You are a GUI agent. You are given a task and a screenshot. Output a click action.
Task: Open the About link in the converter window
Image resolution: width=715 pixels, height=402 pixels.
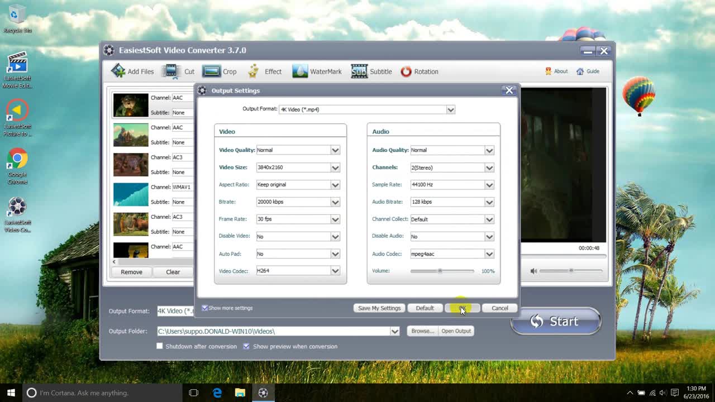556,71
